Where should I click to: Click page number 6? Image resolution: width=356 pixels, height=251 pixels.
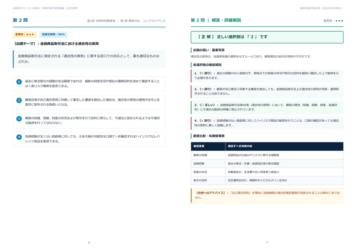tap(89, 243)
